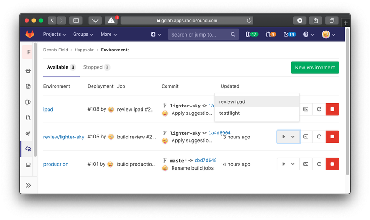Screen dimensions: 370x220
Task: Open the Groups menu
Action: pos(83,34)
